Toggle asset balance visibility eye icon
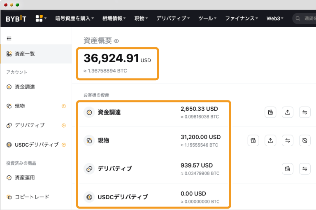This screenshot has height=210, width=316. tap(116, 41)
